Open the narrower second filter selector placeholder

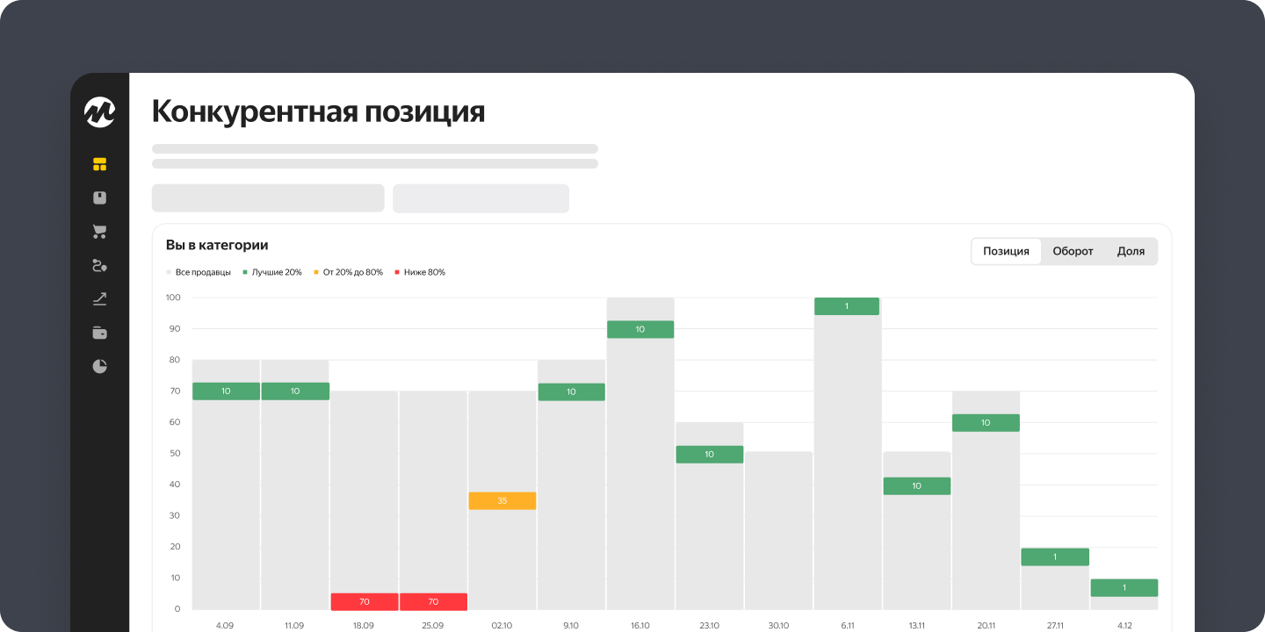click(481, 198)
